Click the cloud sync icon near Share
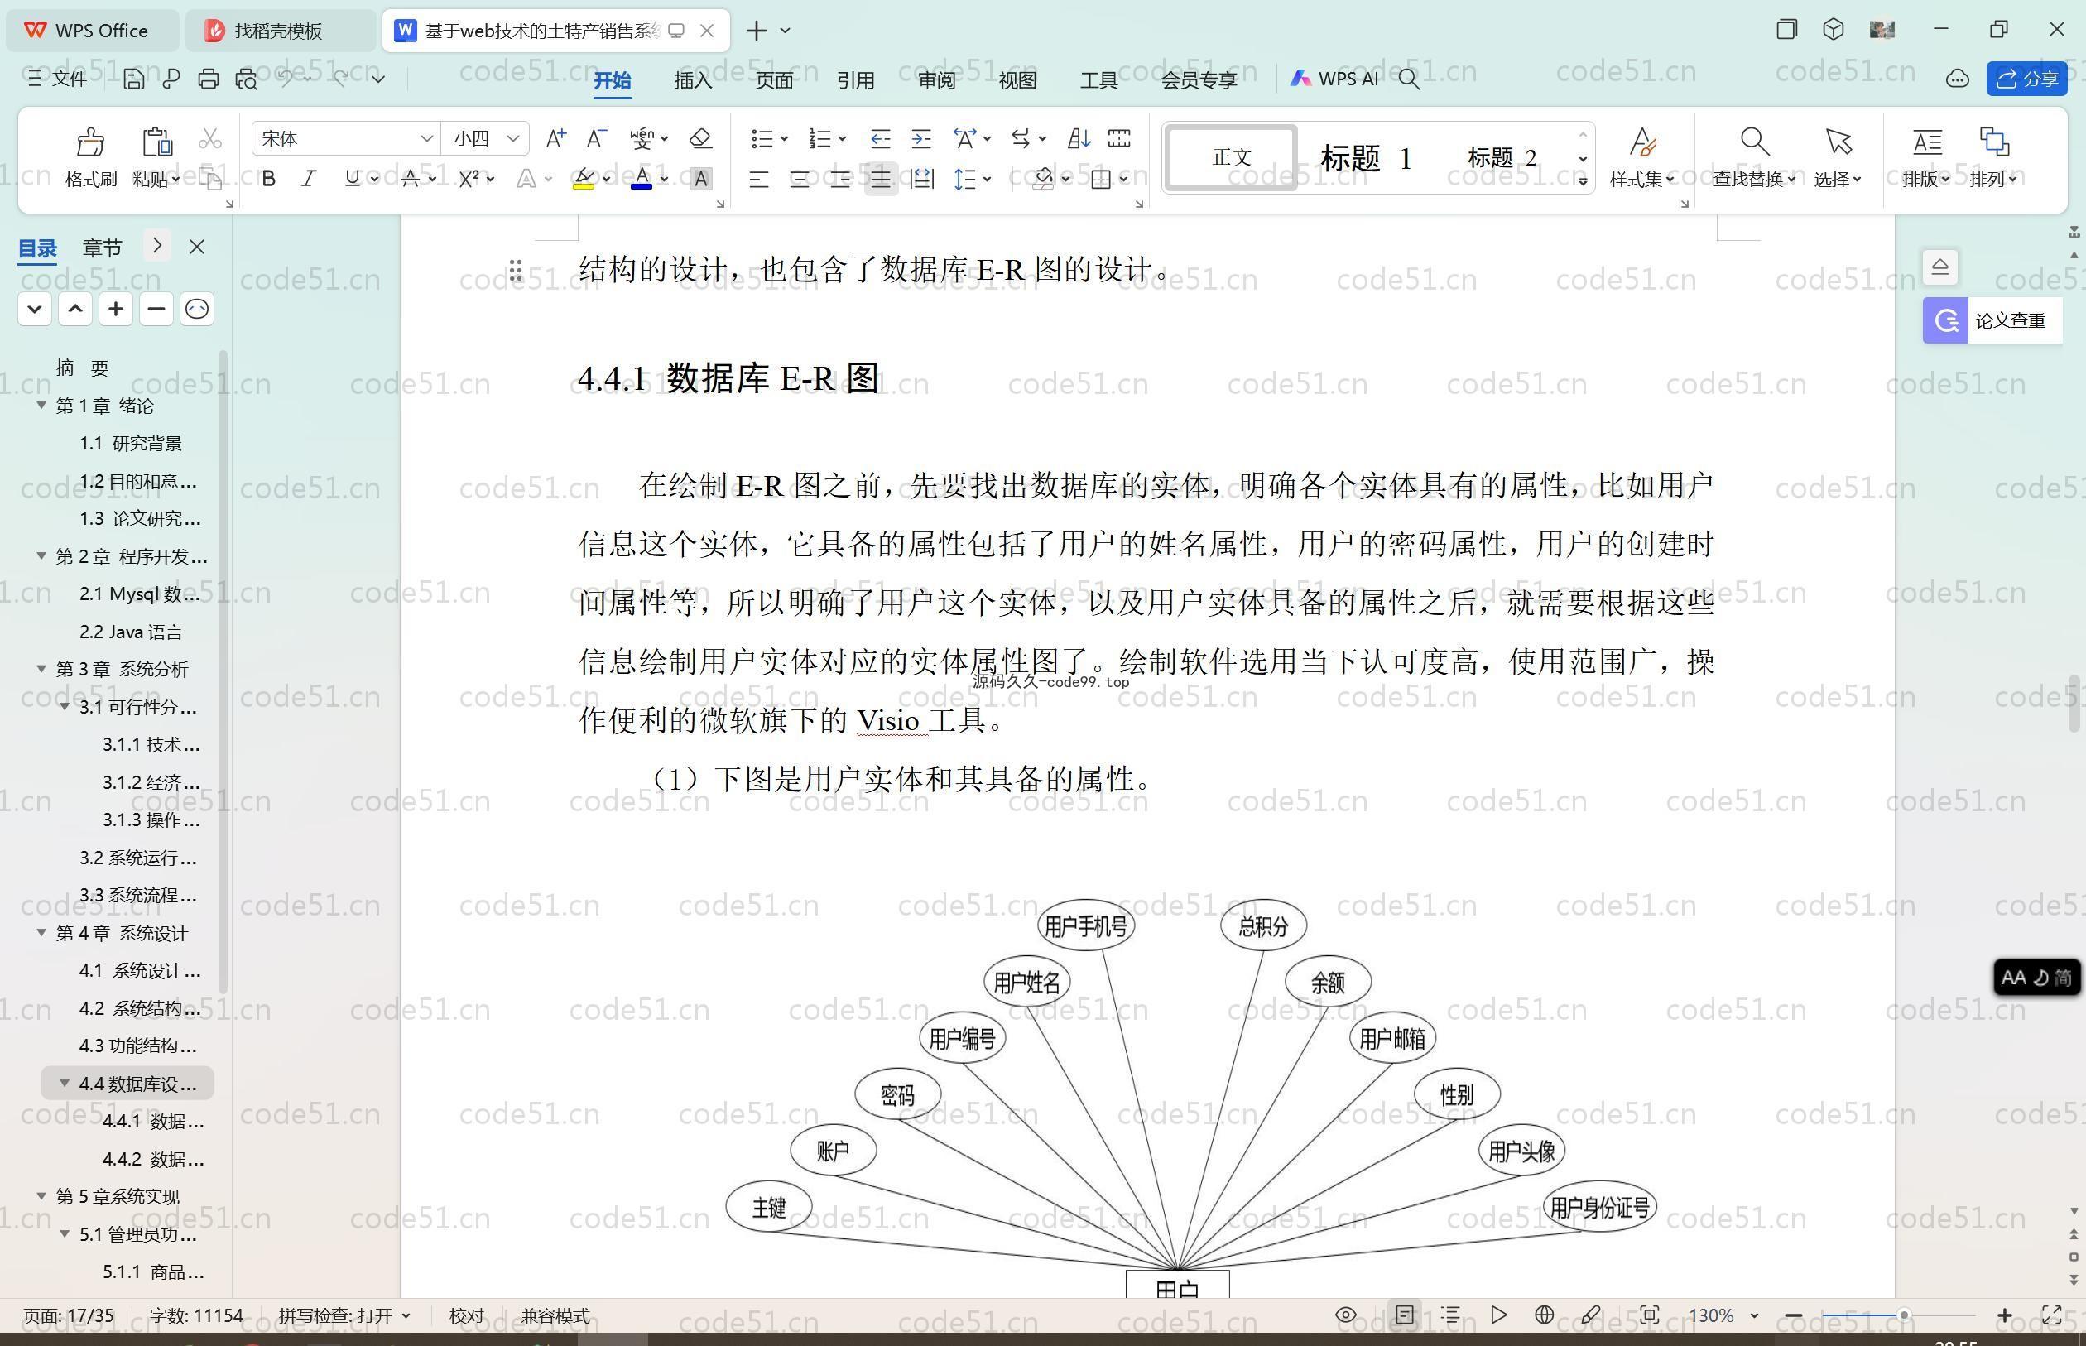 (x=1958, y=79)
